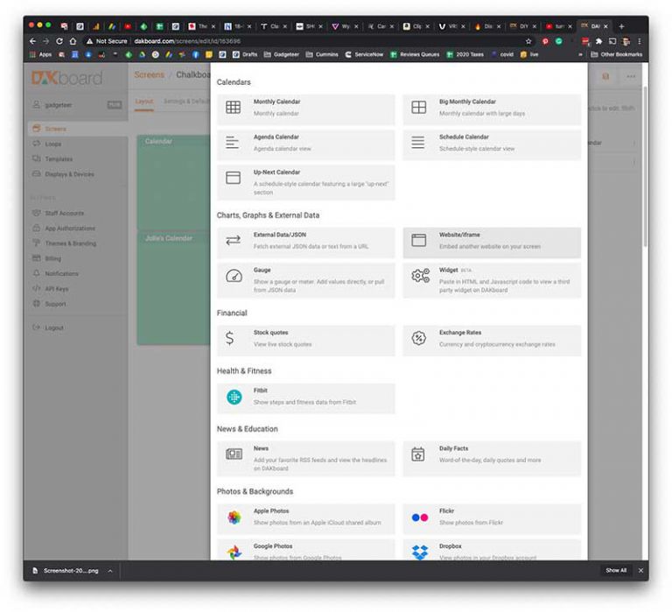Viewport: 672px width, 612px height.
Task: Click the Flickr dots icon
Action: (x=419, y=517)
